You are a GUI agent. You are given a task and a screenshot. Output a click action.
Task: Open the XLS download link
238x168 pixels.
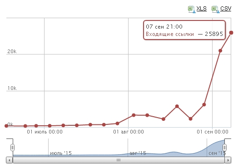(x=201, y=9)
